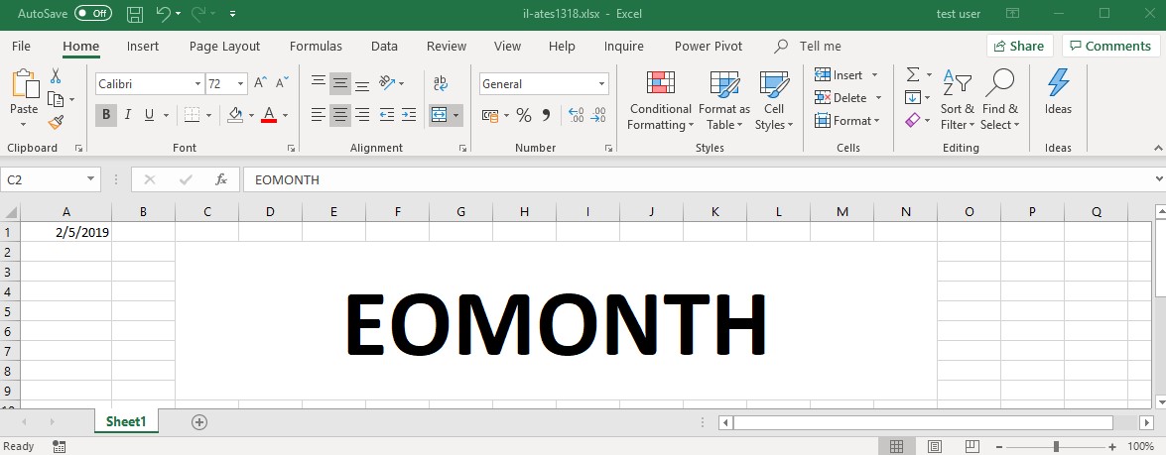Viewport: 1166px width, 455px height.
Task: Click the Wrap Text icon
Action: (441, 84)
